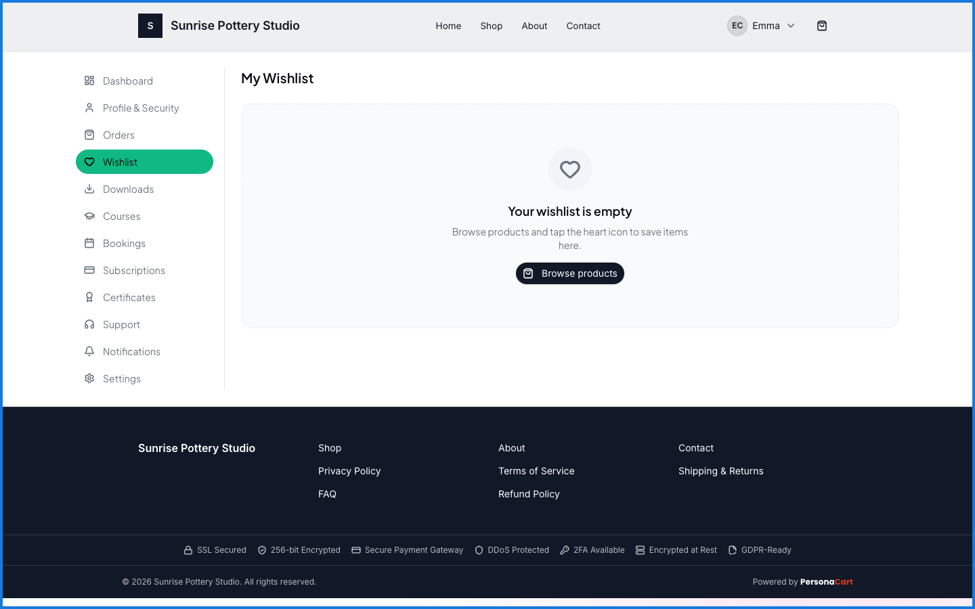Open Downloads from the sidebar

(144, 189)
